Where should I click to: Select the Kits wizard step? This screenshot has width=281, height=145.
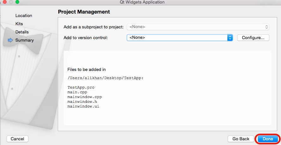coord(19,24)
